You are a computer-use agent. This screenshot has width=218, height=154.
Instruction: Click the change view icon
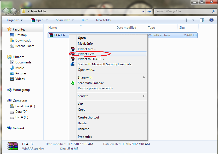pyautogui.click(x=188, y=20)
